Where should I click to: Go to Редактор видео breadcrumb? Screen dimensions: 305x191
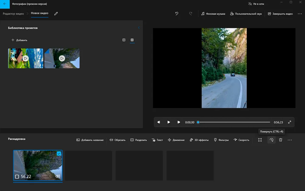14,14
